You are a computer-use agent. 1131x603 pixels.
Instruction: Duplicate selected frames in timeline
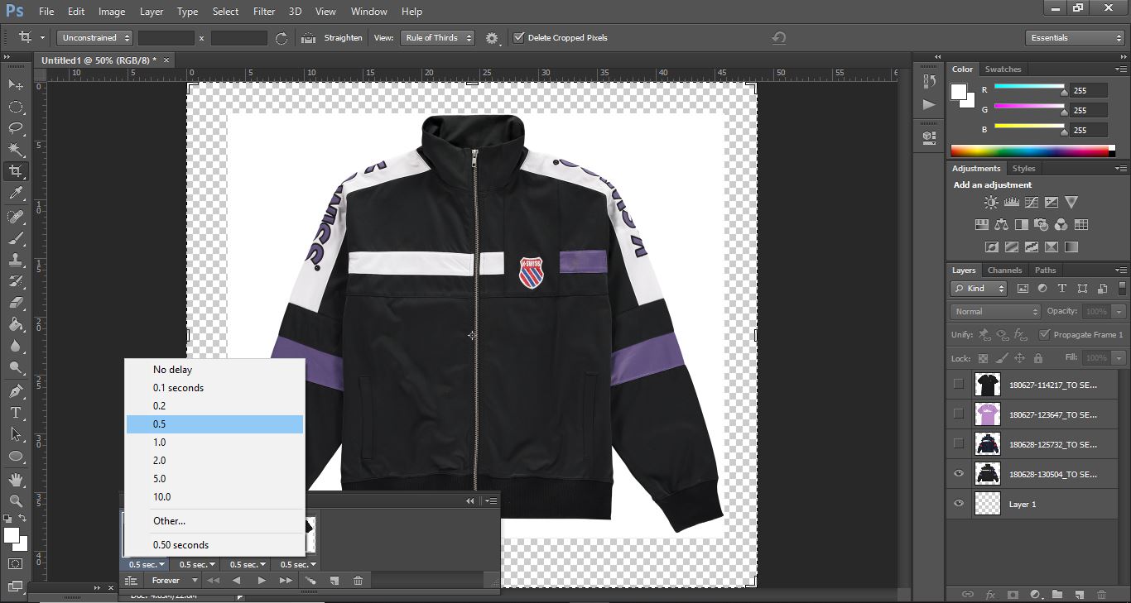pos(334,581)
